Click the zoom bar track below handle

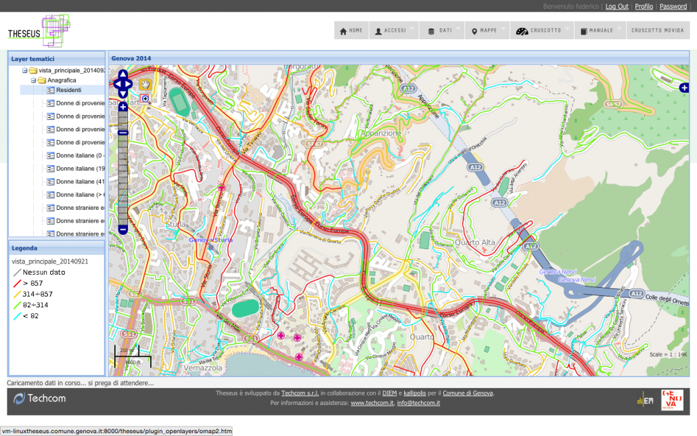tap(123, 180)
